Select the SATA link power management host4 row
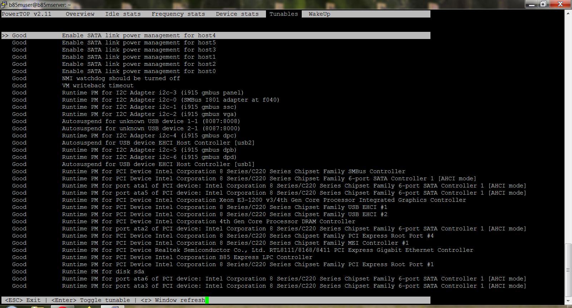This screenshot has height=308, width=572. (216, 35)
